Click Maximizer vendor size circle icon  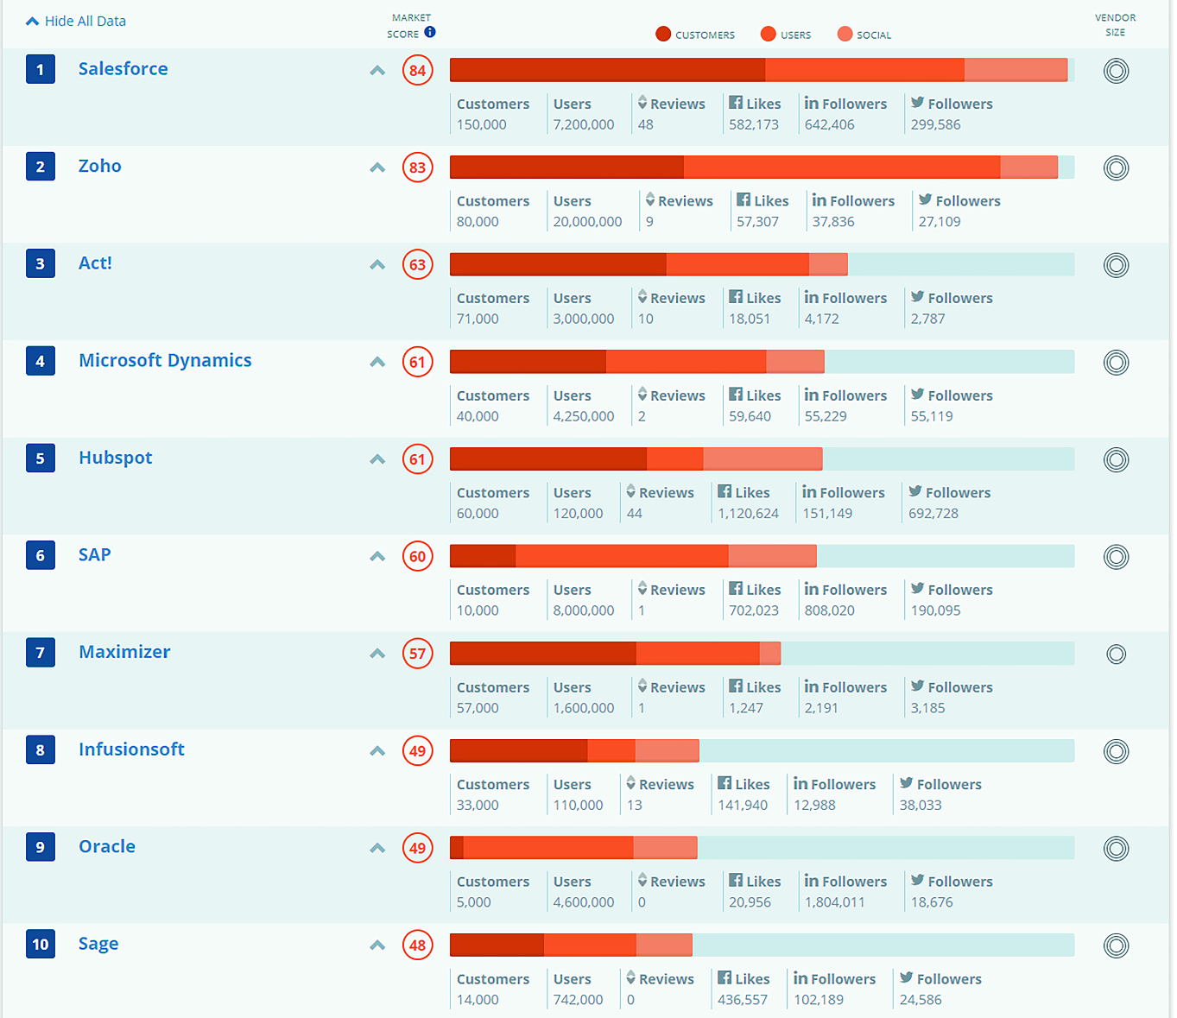1116,654
